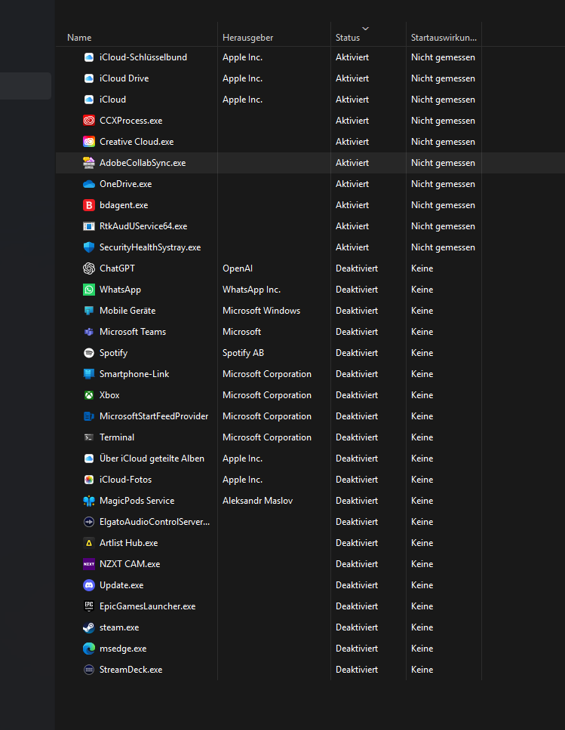
Task: Click the bdagent.exe Bitdefender icon
Action: (x=89, y=205)
